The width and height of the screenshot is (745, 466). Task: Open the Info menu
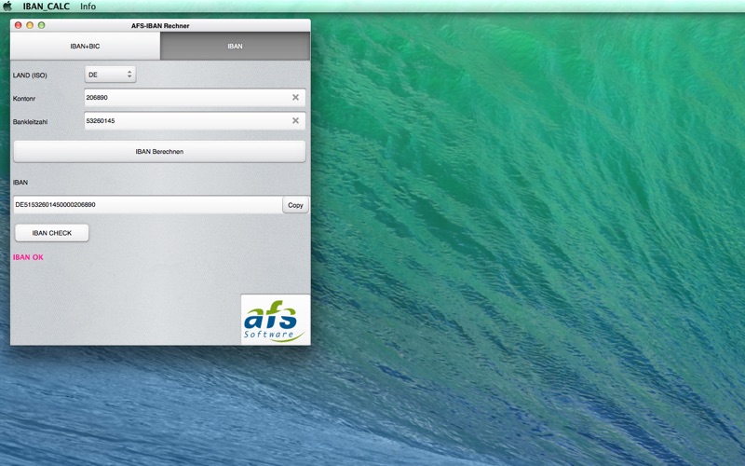pyautogui.click(x=88, y=7)
